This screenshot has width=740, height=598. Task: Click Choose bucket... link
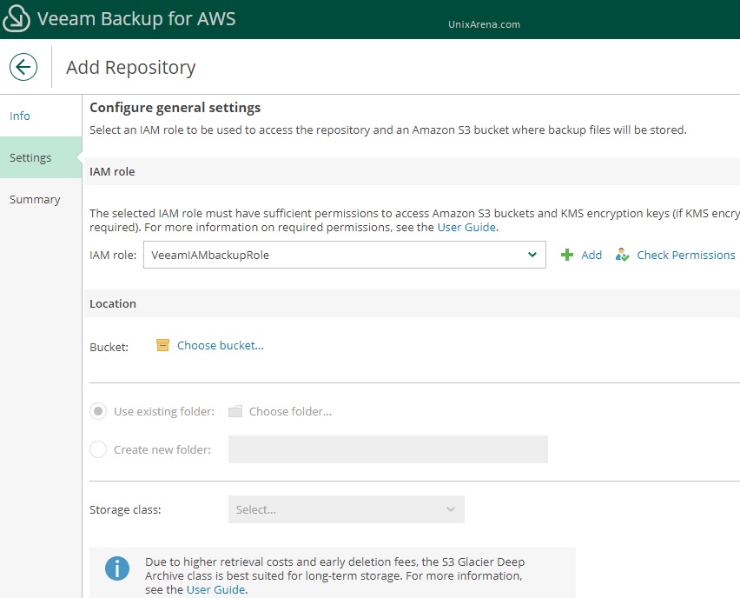point(221,345)
